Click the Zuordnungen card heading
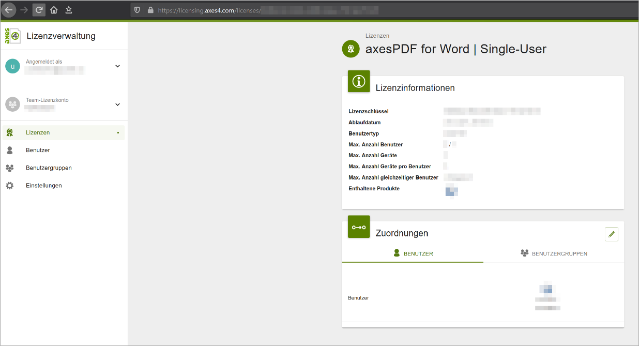Image resolution: width=639 pixels, height=346 pixels. pos(402,233)
